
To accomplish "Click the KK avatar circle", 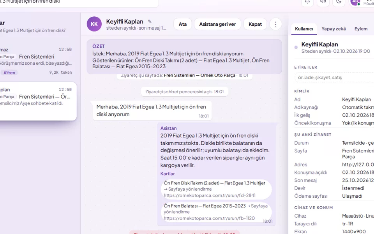I will tap(94, 24).
